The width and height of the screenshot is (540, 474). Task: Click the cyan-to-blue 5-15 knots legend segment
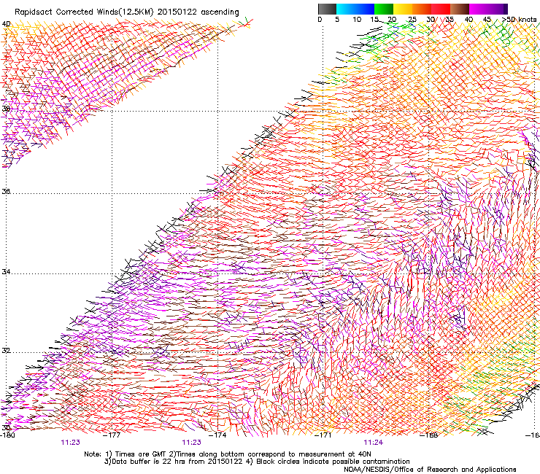click(x=355, y=9)
